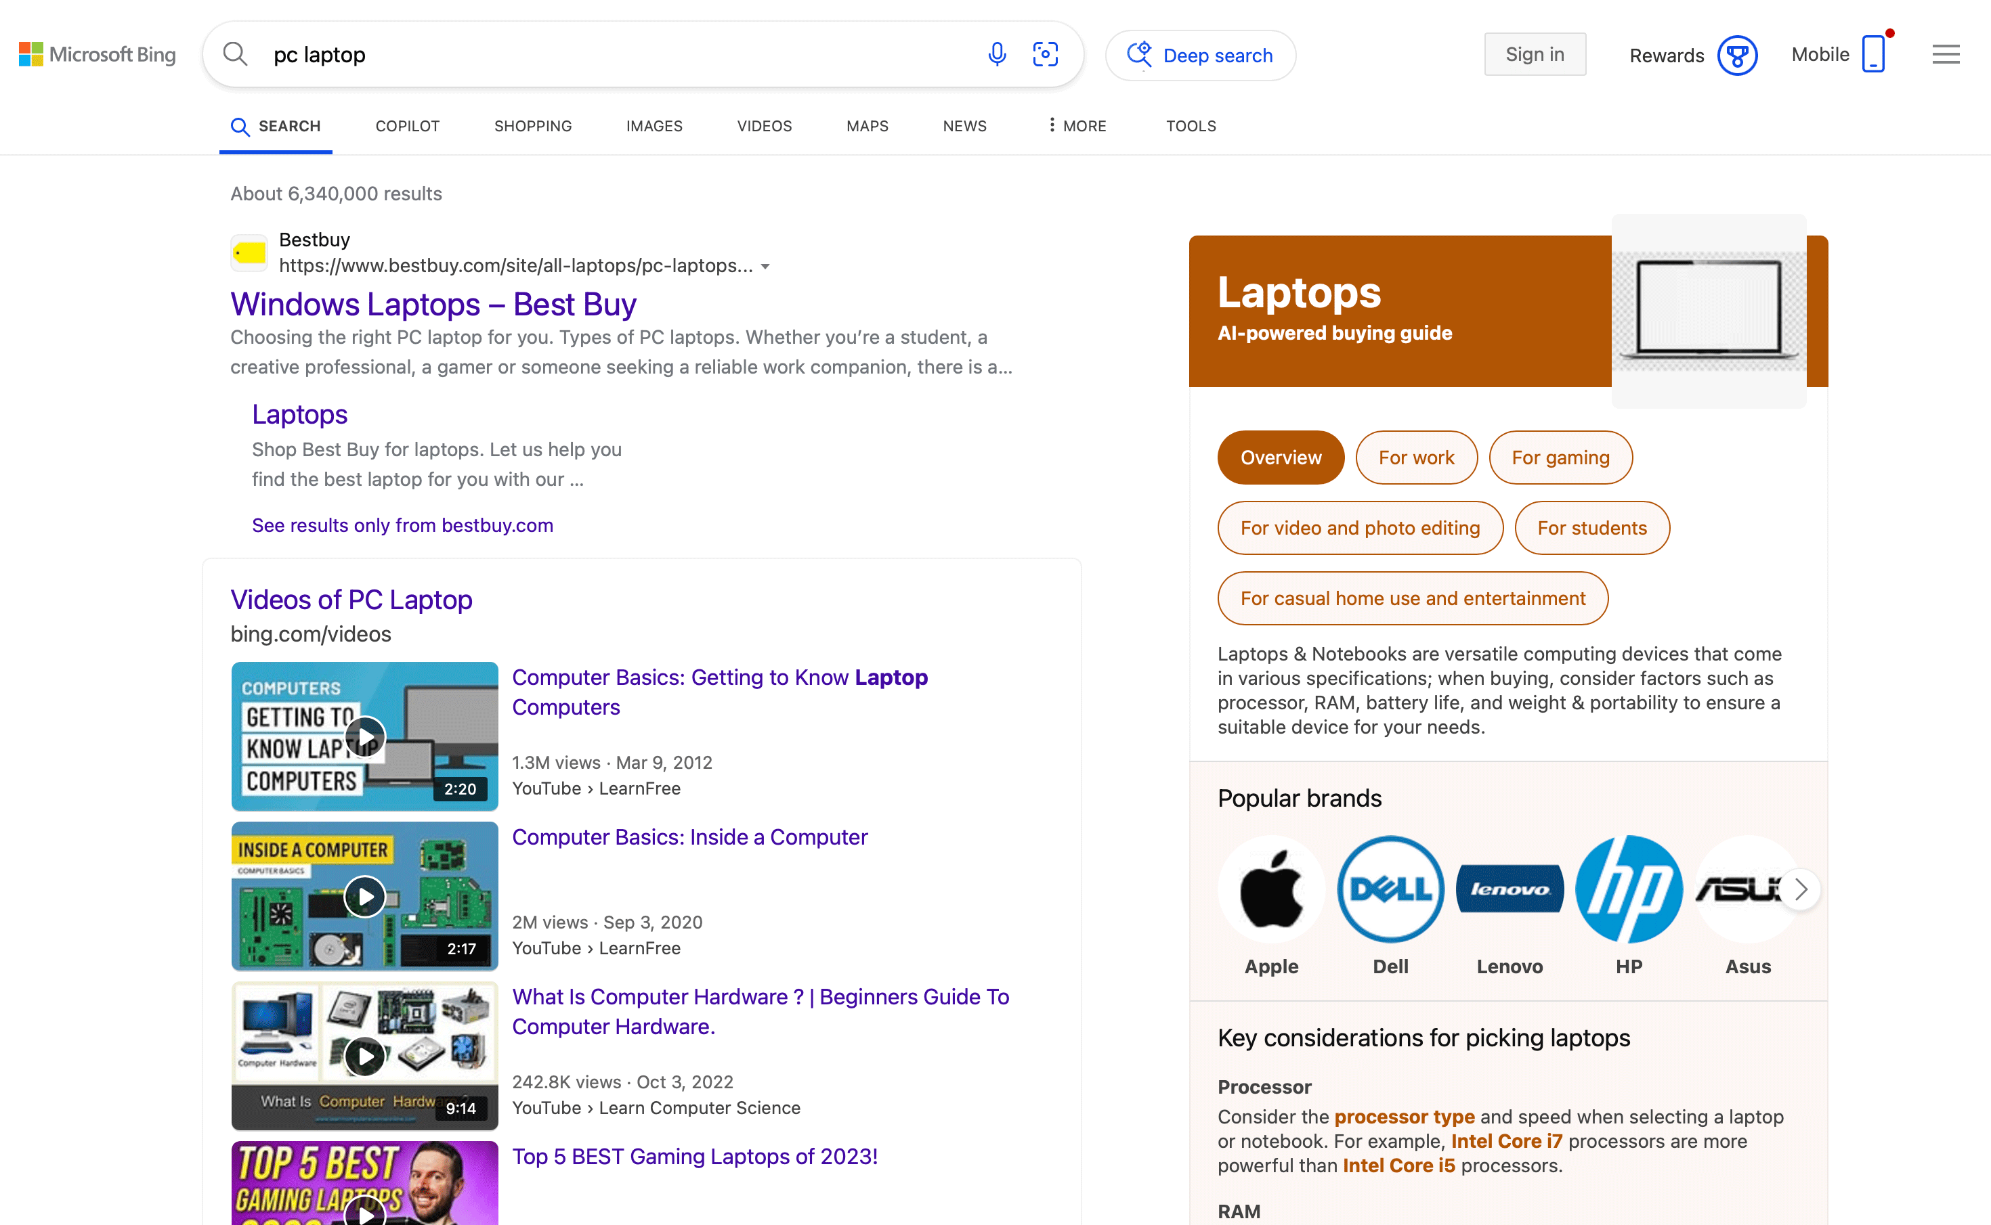Click the Microsoft Bing logo
1991x1225 pixels.
point(95,54)
